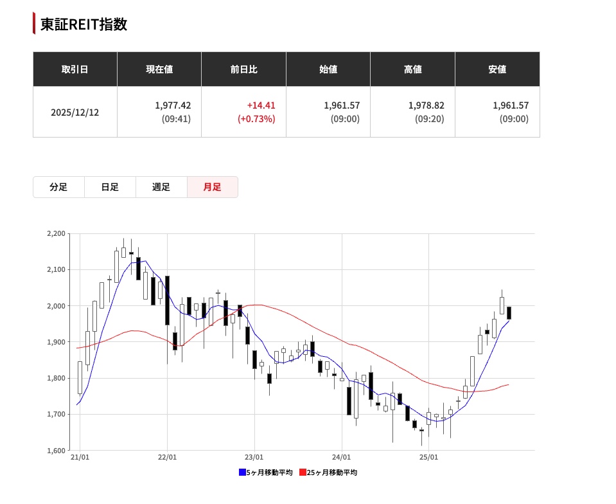Viewport: 616px width, 504px height.
Task: Select the 週足 weekly chart tab
Action: pyautogui.click(x=161, y=187)
